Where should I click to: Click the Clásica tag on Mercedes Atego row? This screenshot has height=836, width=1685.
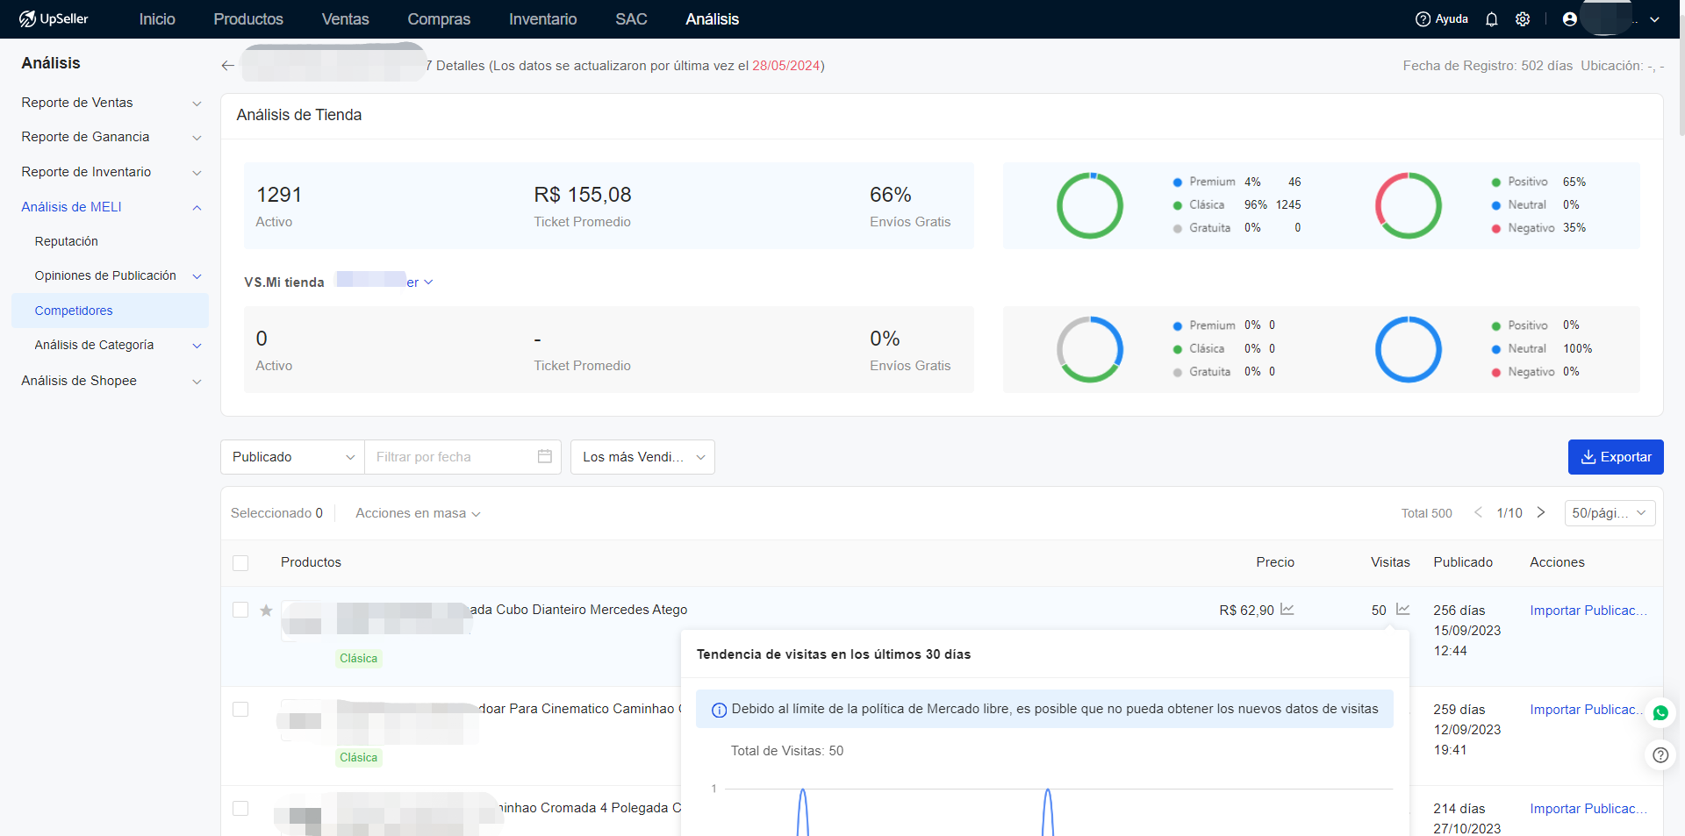click(359, 659)
